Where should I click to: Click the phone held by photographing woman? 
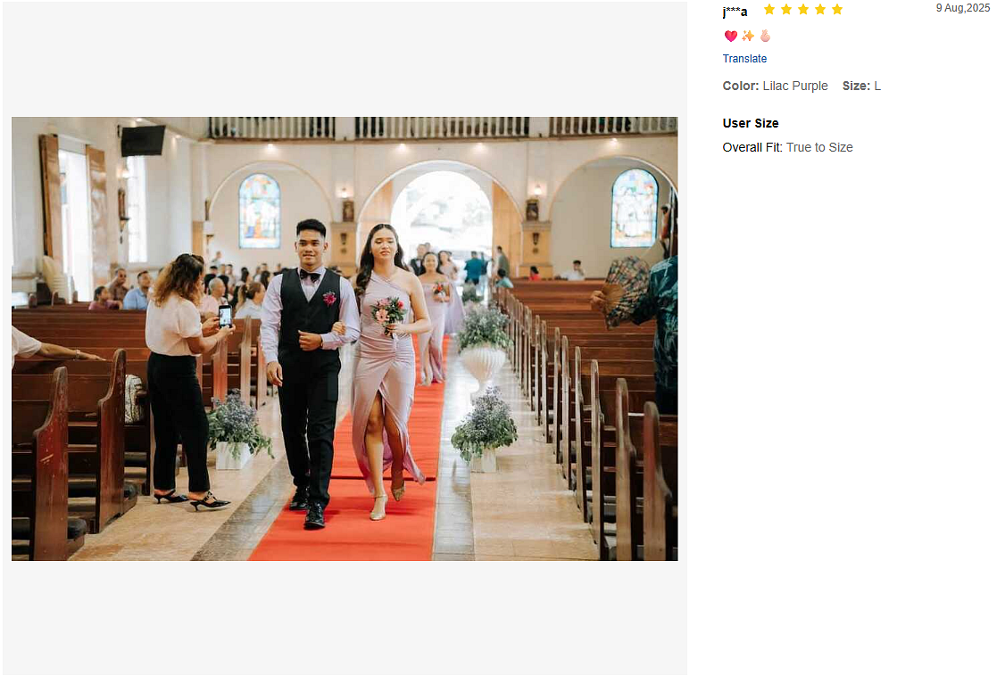point(225,315)
